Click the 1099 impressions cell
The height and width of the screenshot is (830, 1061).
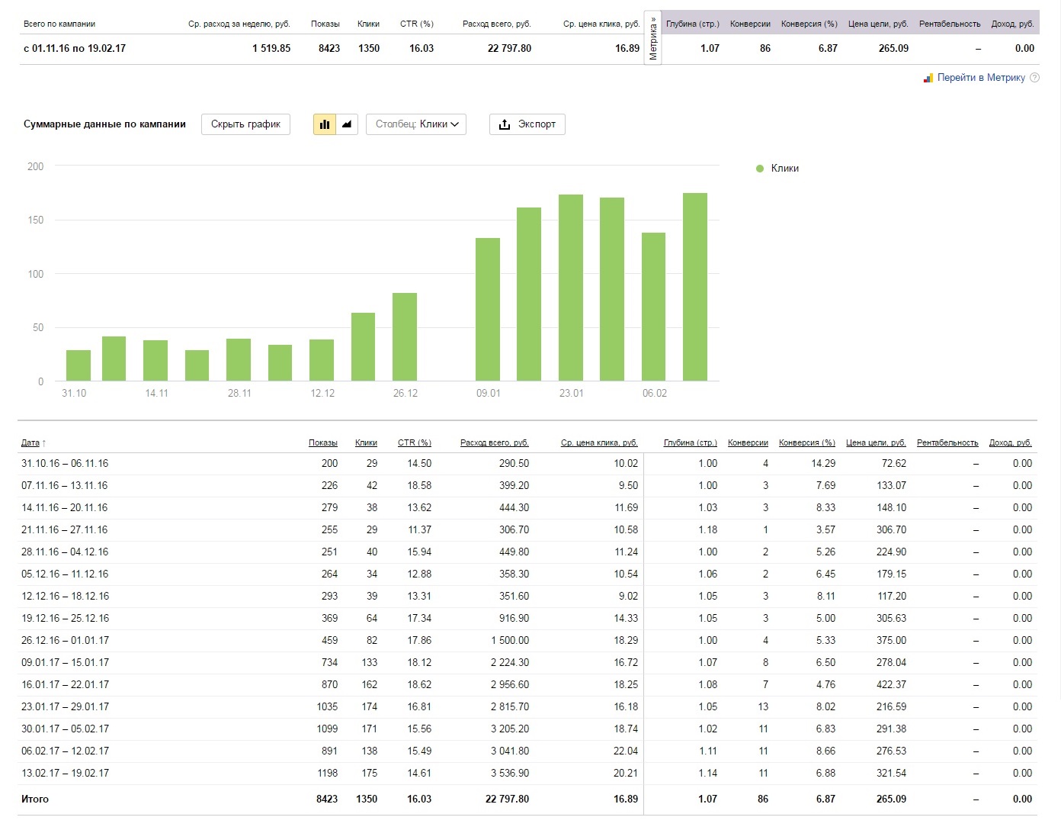coord(327,729)
